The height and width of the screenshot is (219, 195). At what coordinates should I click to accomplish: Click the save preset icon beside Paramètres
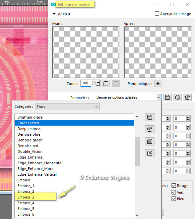168,97
